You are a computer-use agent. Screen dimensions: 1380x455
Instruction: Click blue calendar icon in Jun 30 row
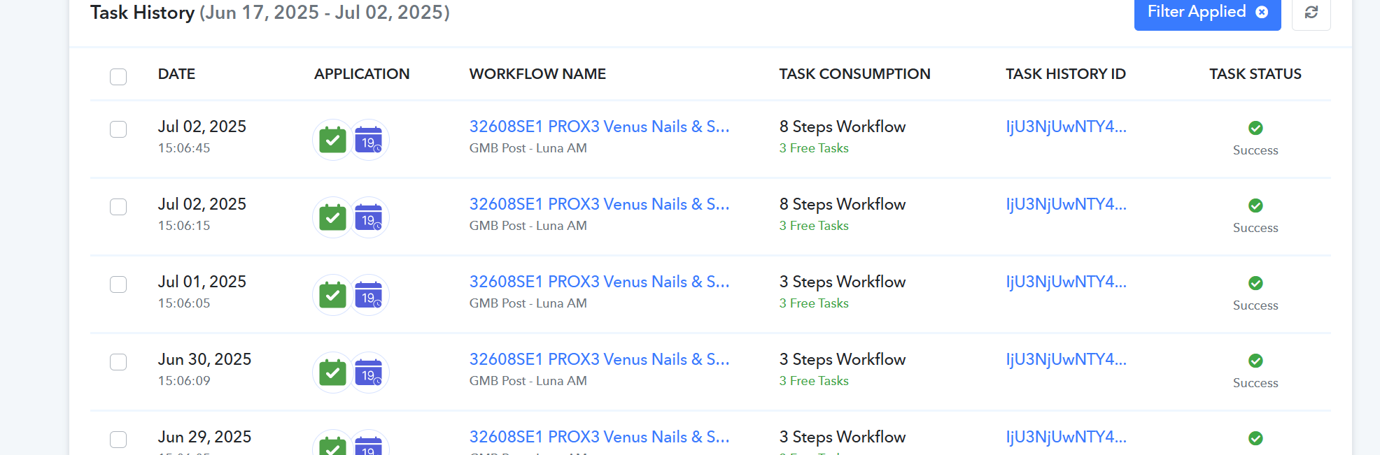[369, 373]
